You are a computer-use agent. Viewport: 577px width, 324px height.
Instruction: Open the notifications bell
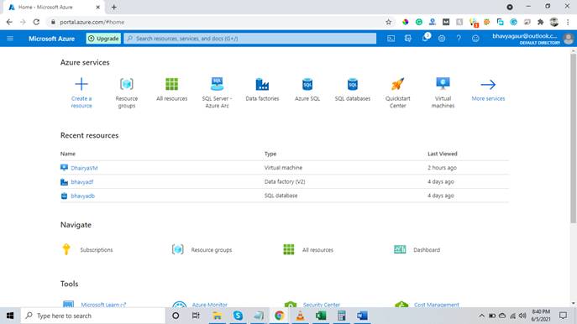(425, 39)
